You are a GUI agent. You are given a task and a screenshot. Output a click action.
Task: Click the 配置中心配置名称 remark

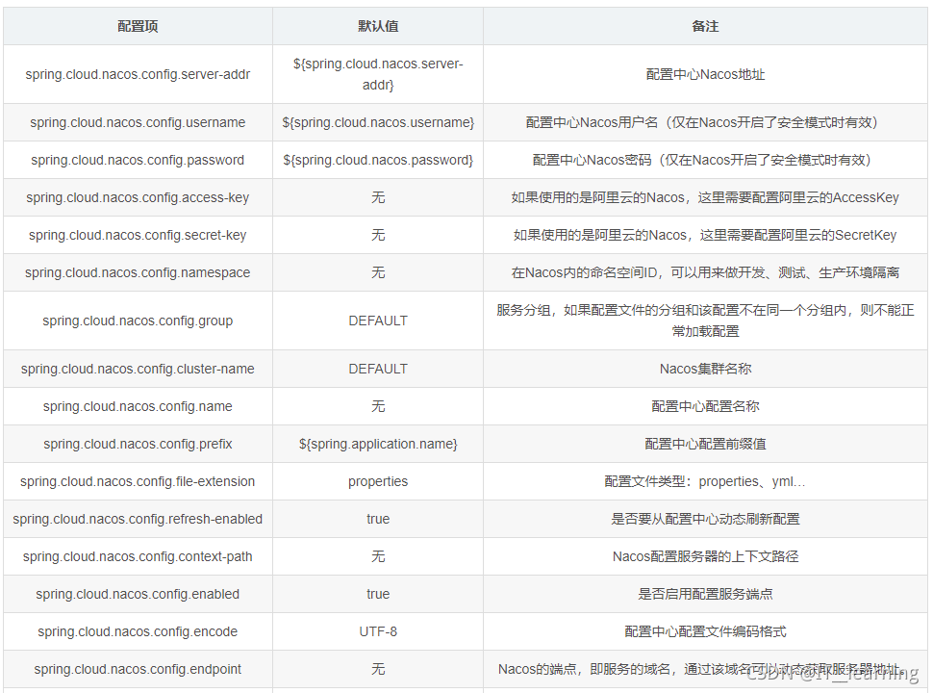tap(705, 406)
